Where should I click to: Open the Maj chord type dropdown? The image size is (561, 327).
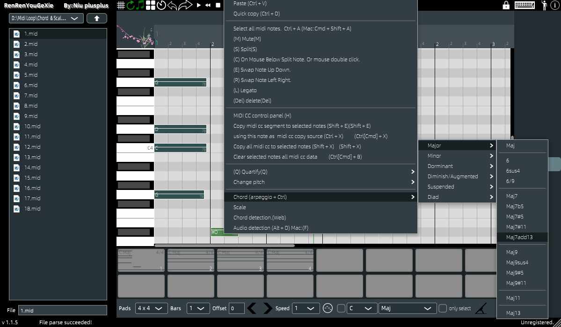point(407,308)
